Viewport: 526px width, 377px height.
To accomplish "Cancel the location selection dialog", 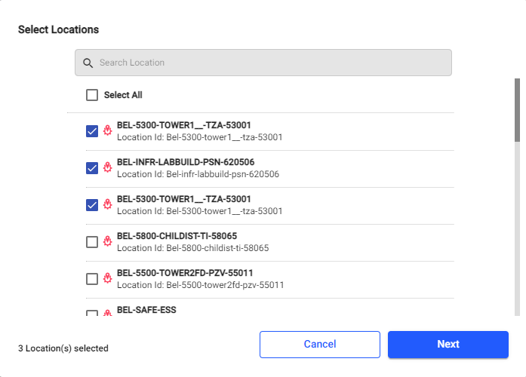I will [x=319, y=344].
